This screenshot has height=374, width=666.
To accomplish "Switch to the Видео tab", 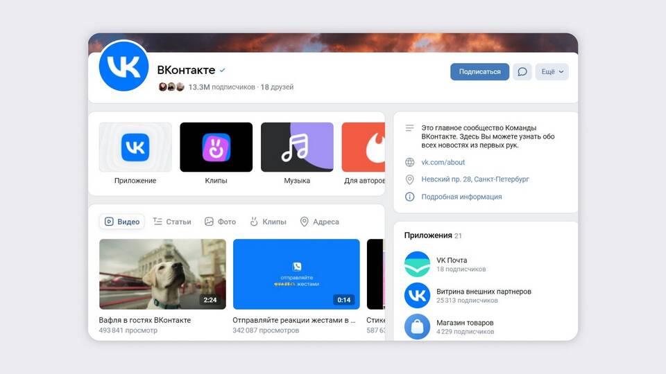I will click(122, 222).
